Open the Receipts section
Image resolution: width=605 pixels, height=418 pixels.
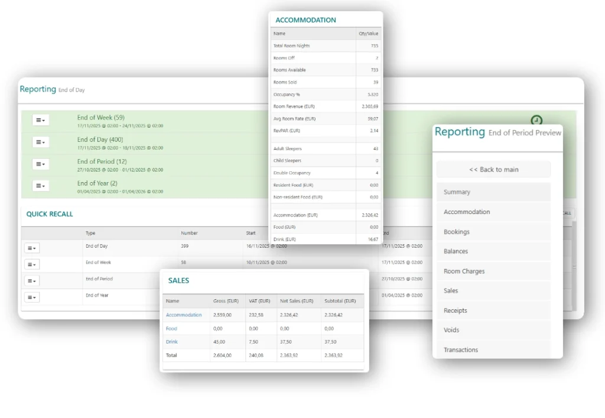pos(493,310)
